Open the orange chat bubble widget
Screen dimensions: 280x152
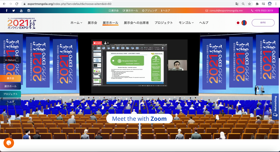tap(9, 143)
